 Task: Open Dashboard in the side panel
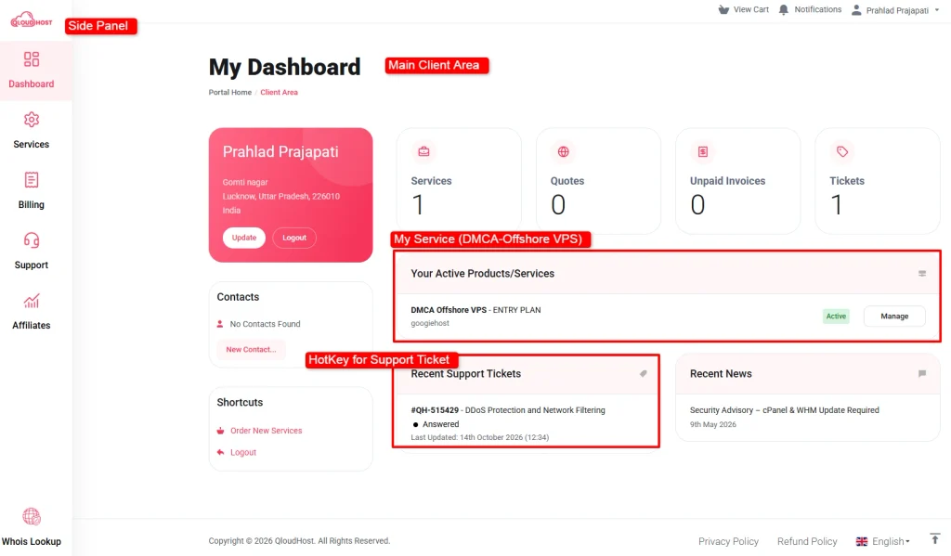[x=31, y=71]
